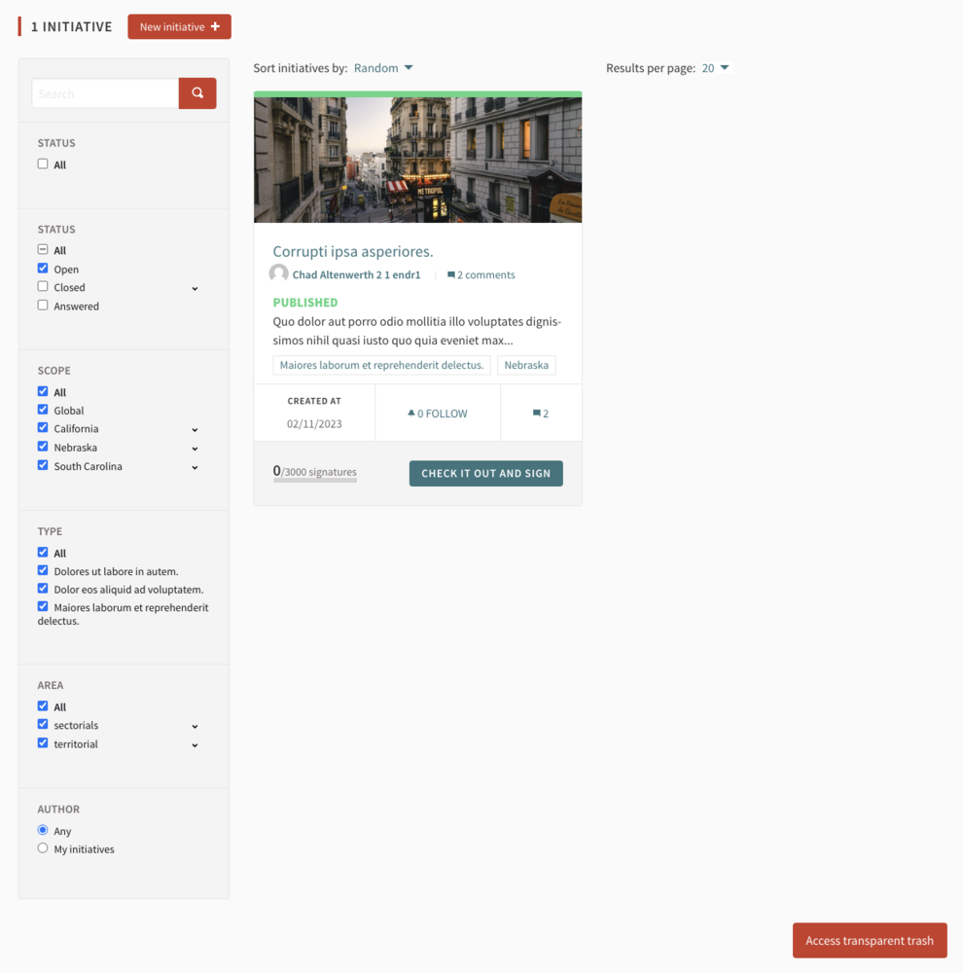
Task: Expand the territorial area chevron
Action: click(x=195, y=745)
